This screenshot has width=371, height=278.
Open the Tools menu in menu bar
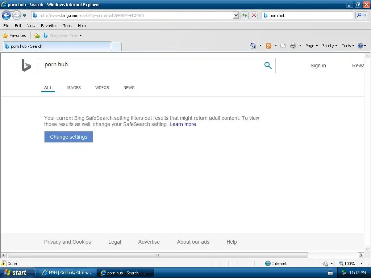68,26
